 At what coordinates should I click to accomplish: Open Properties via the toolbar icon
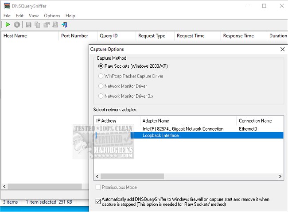pos(46,25)
